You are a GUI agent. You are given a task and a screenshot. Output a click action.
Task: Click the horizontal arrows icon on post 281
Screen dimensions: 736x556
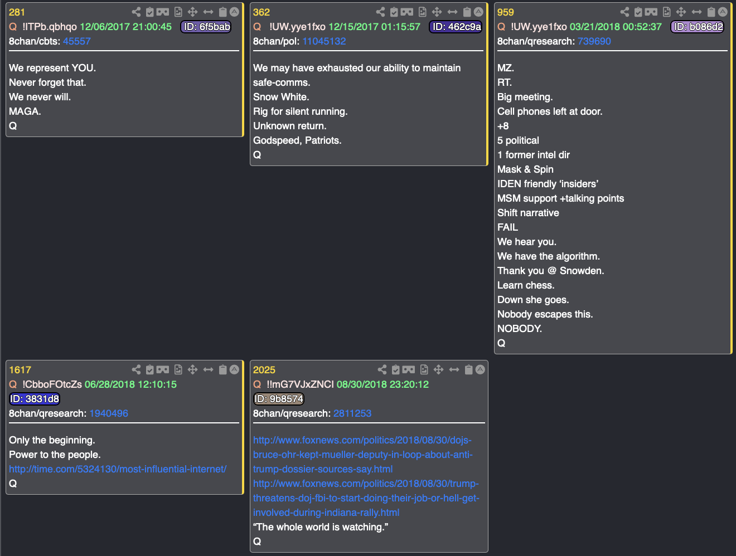(208, 12)
